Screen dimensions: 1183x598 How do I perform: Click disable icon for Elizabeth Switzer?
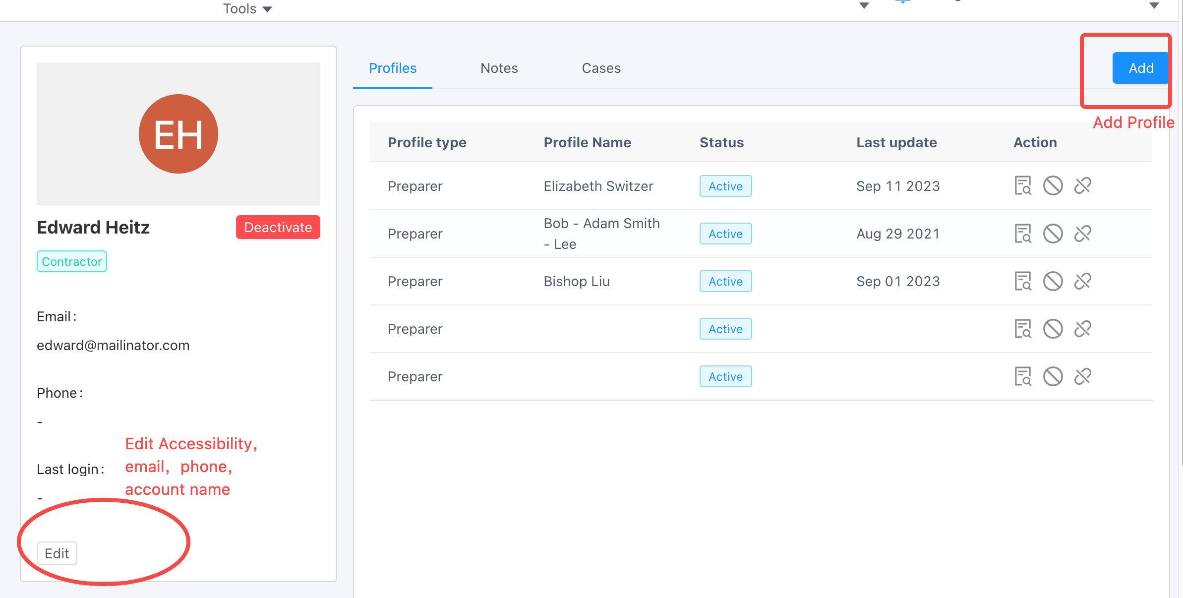(x=1053, y=186)
